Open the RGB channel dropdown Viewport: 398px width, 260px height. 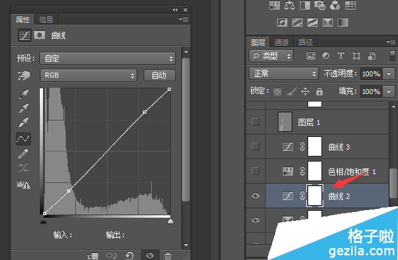[89, 75]
